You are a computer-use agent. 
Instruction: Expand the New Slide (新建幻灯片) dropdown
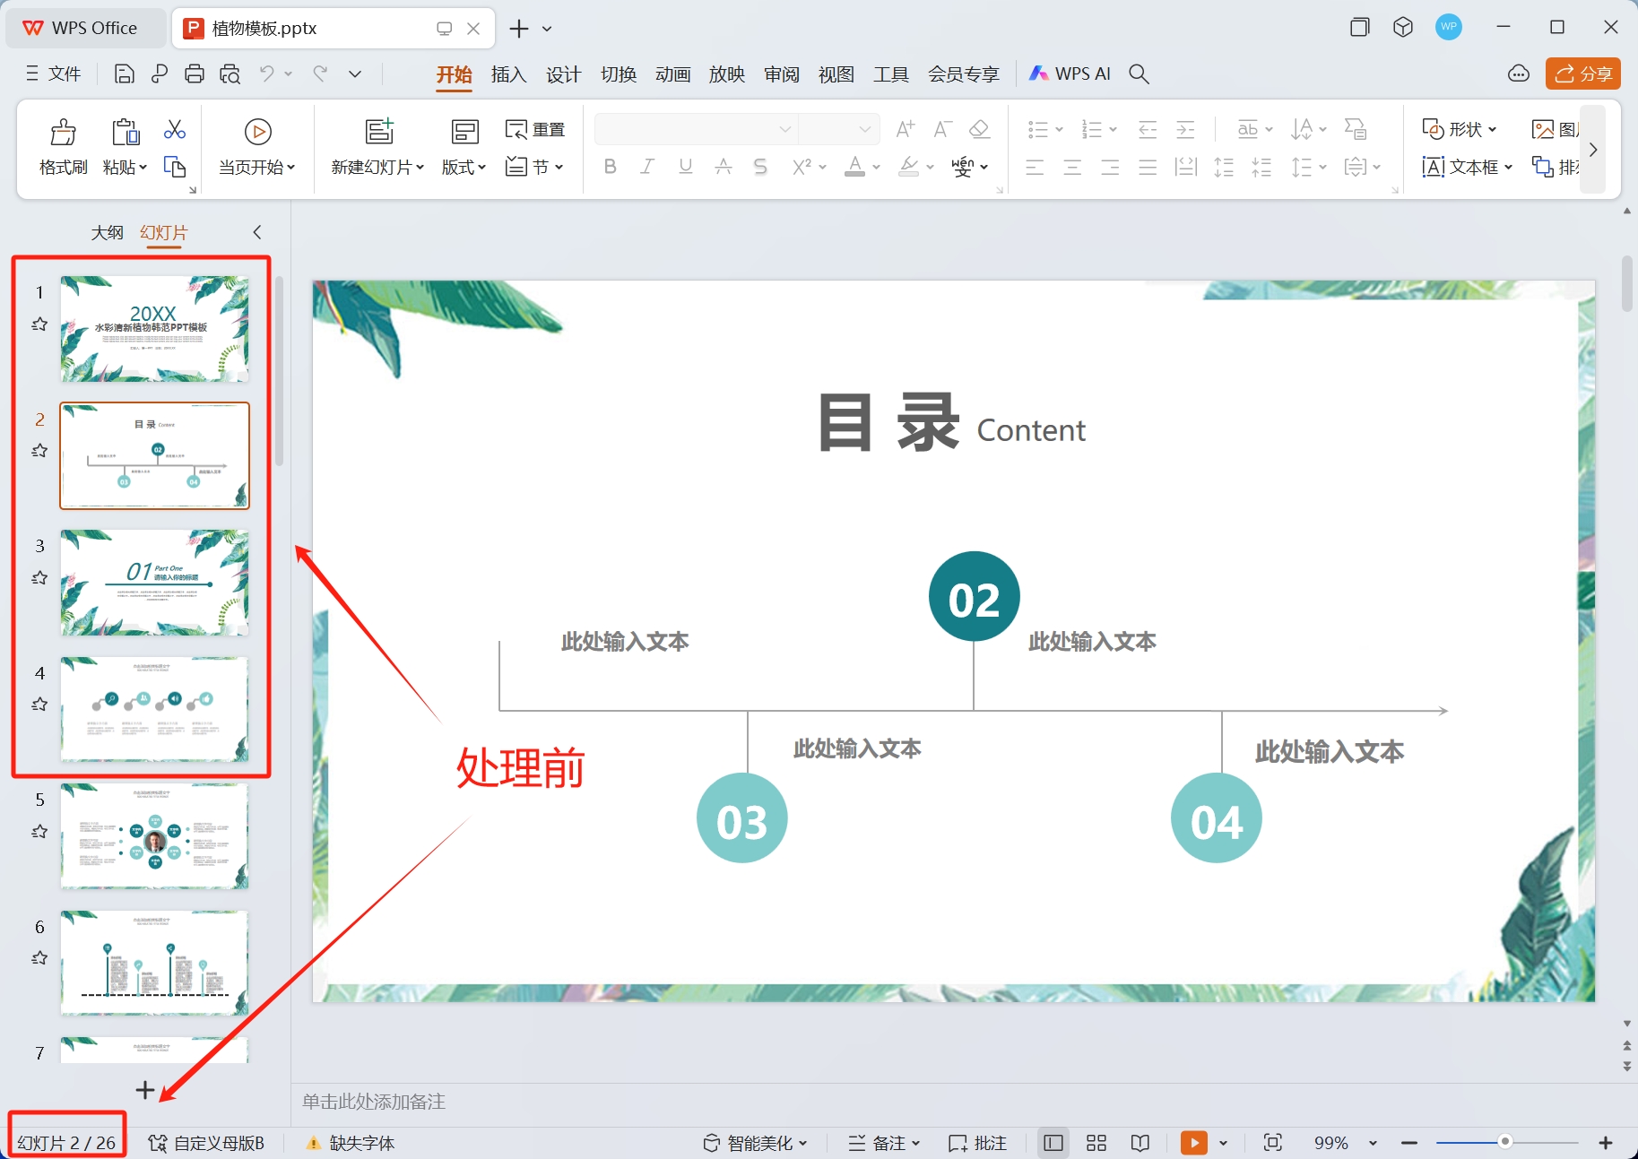[x=420, y=168]
